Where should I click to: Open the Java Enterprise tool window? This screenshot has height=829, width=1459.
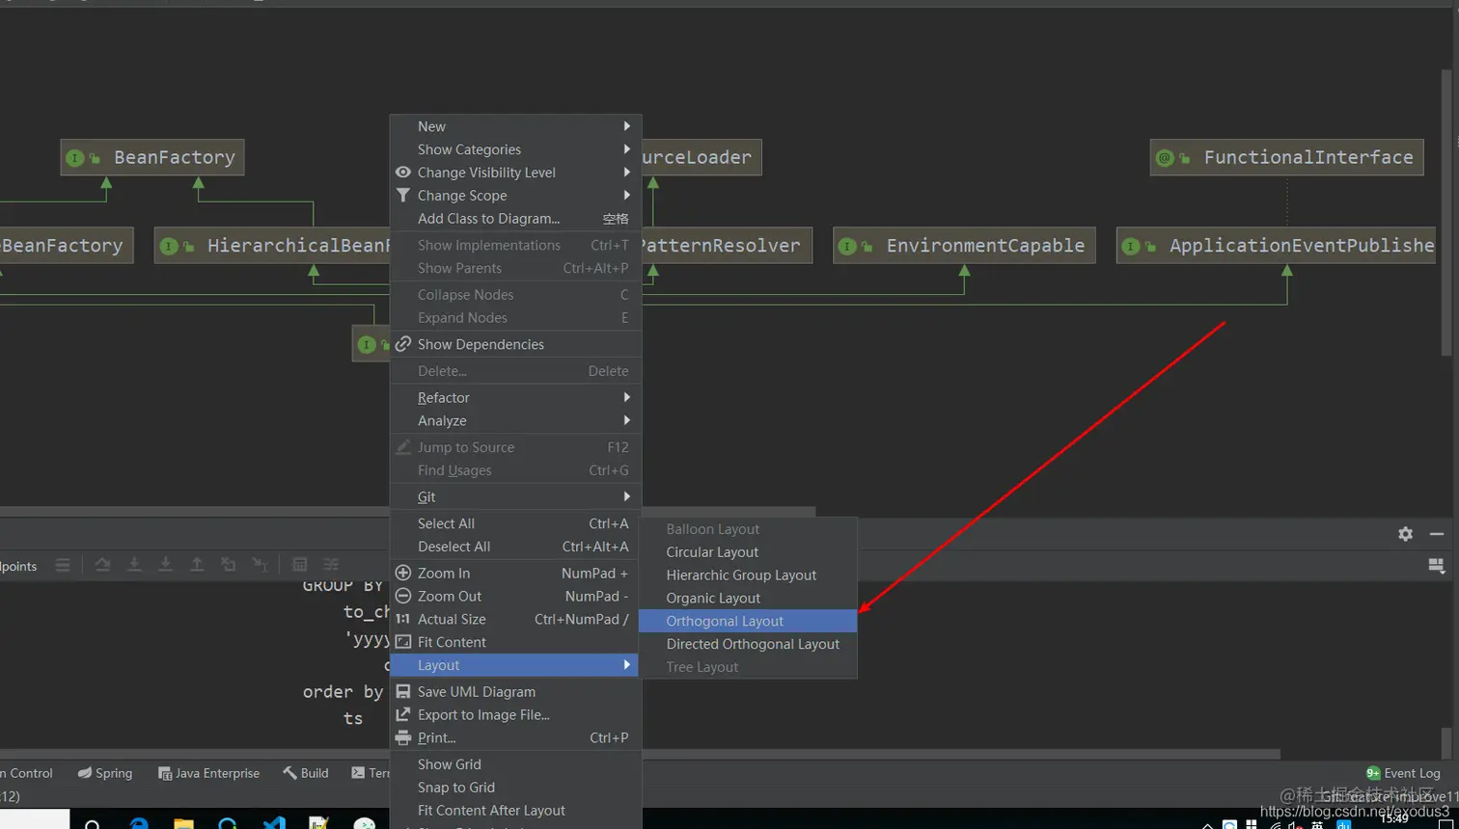tap(208, 773)
